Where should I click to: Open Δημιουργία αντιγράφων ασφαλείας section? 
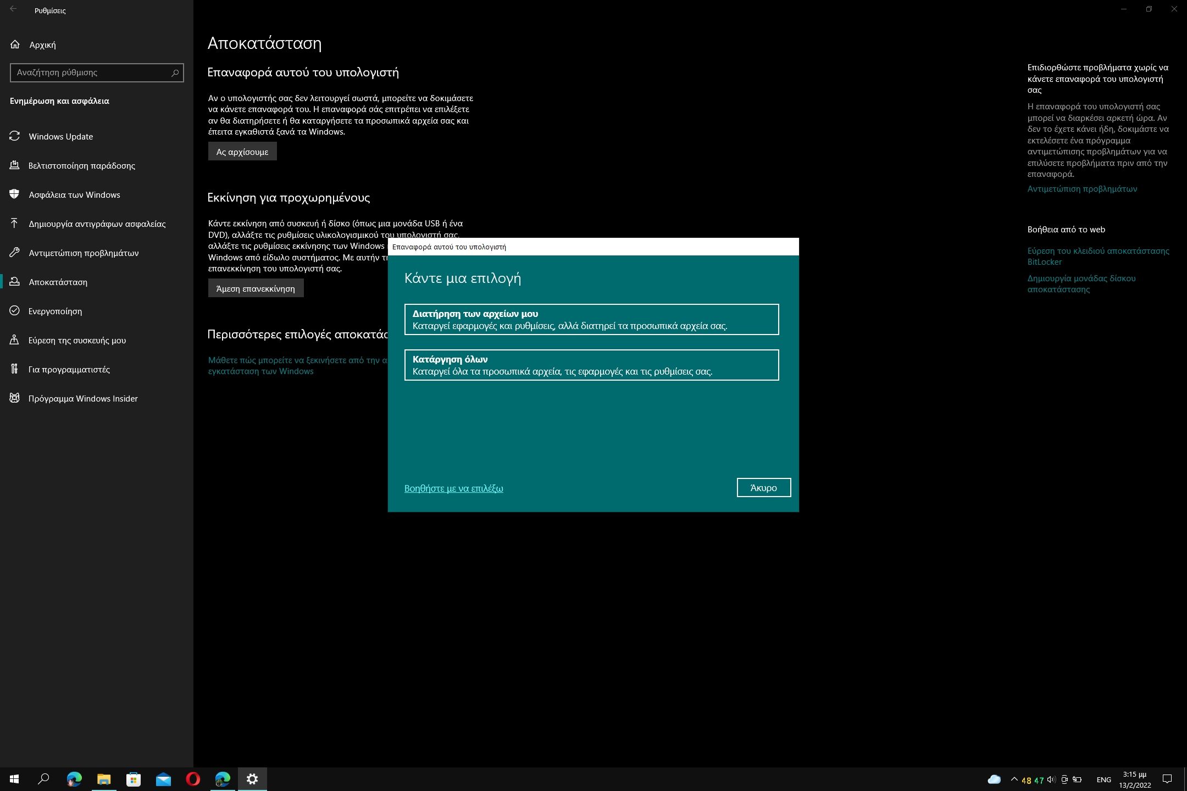coord(97,224)
